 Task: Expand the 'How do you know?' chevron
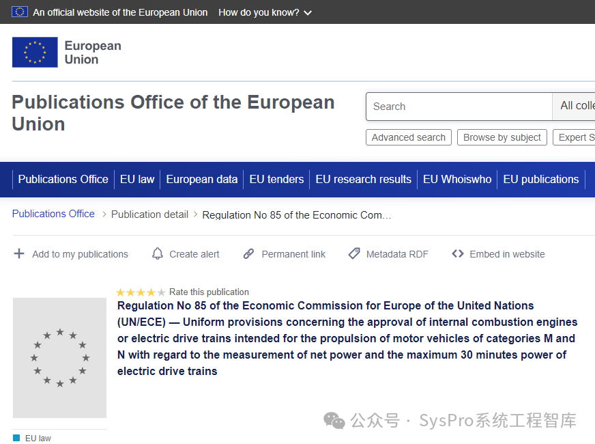307,13
